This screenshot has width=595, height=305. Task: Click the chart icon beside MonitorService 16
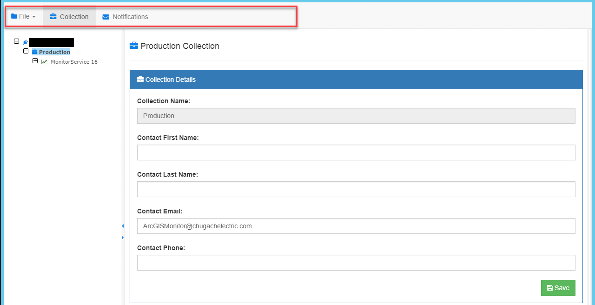pos(44,61)
